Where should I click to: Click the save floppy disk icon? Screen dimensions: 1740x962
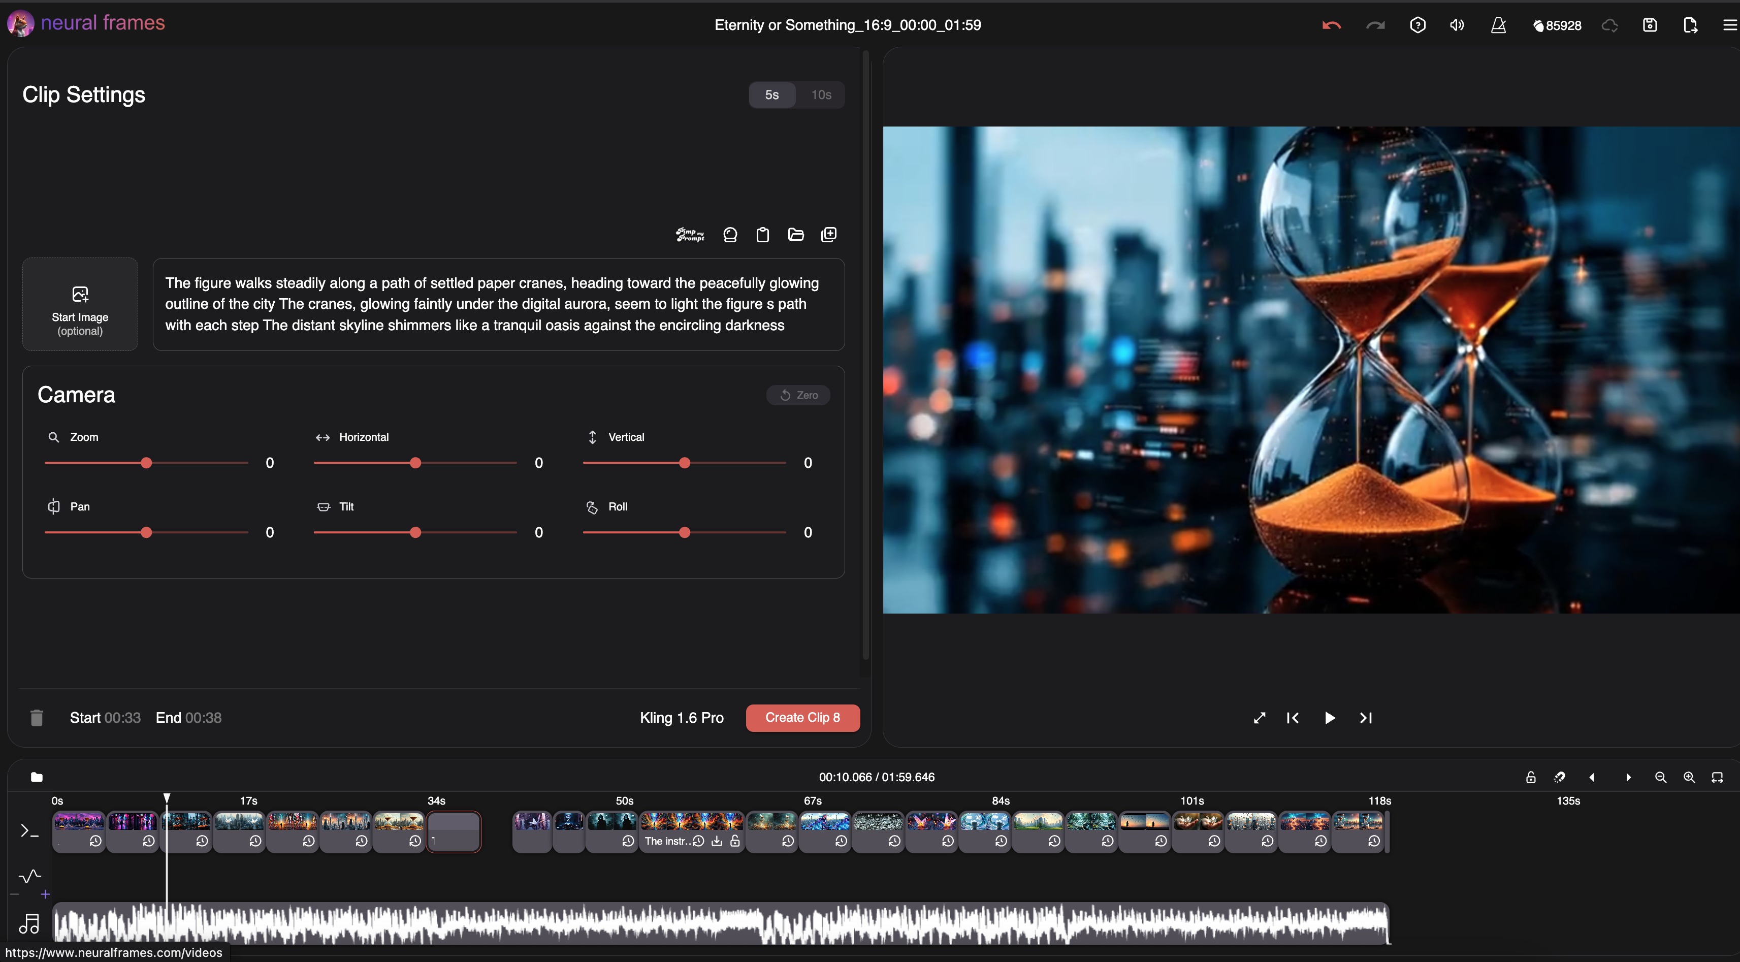tap(1650, 26)
